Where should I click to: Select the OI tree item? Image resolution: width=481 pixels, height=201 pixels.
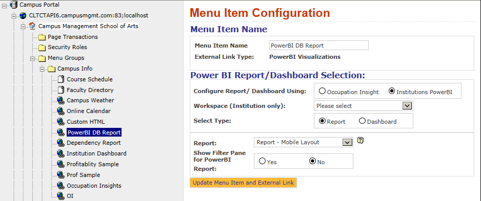[x=70, y=196]
